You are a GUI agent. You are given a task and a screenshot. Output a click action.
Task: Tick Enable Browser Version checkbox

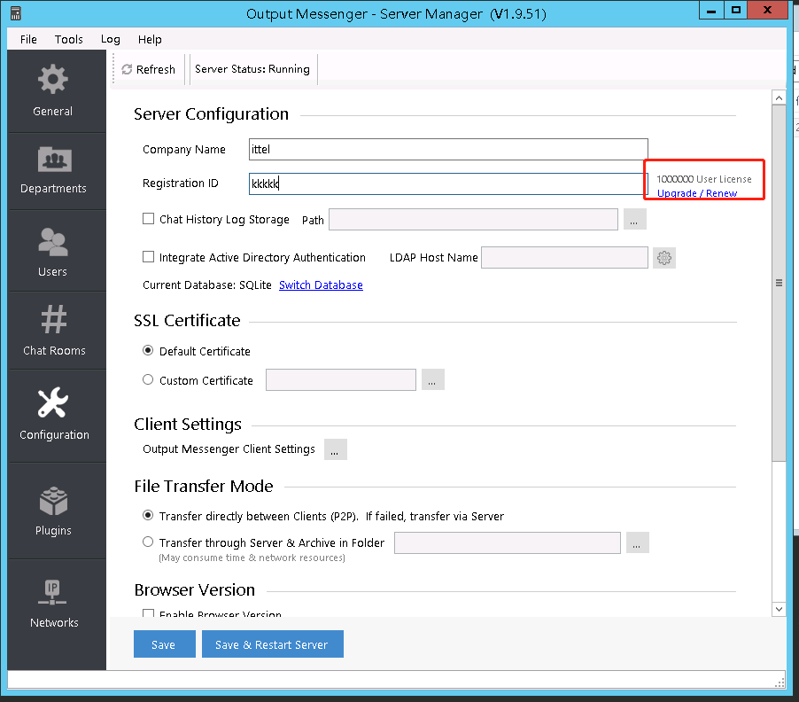(148, 613)
